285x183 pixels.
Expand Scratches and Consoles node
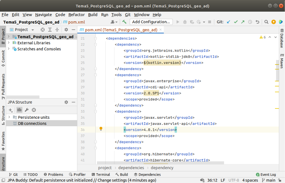[8, 49]
